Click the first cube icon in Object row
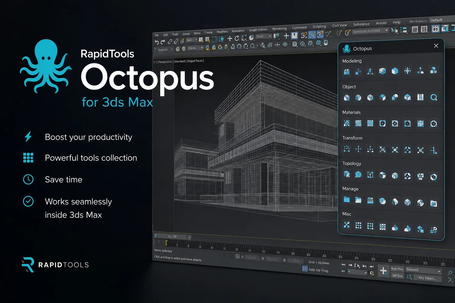The width and height of the screenshot is (455, 303). point(347,97)
